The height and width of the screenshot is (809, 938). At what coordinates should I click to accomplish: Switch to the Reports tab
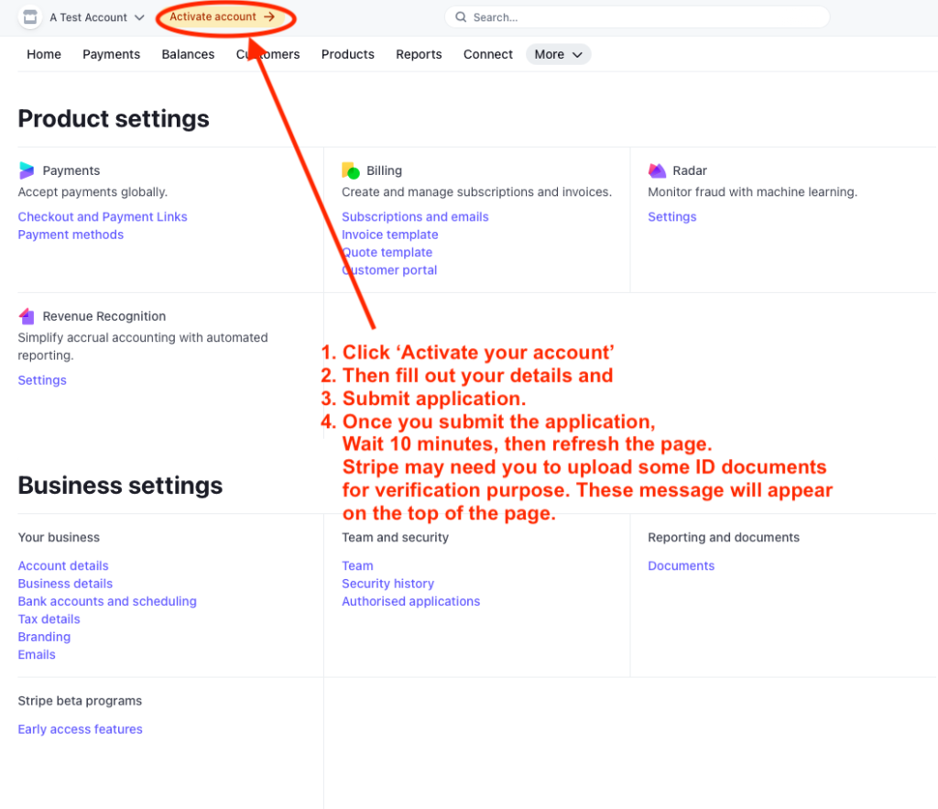pos(419,54)
